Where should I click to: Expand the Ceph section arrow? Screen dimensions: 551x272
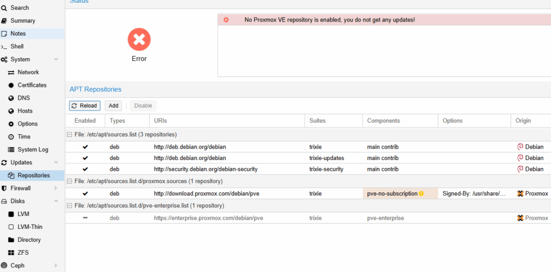click(x=56, y=266)
